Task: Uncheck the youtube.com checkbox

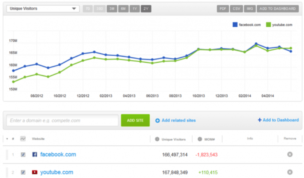Action: 23,172
